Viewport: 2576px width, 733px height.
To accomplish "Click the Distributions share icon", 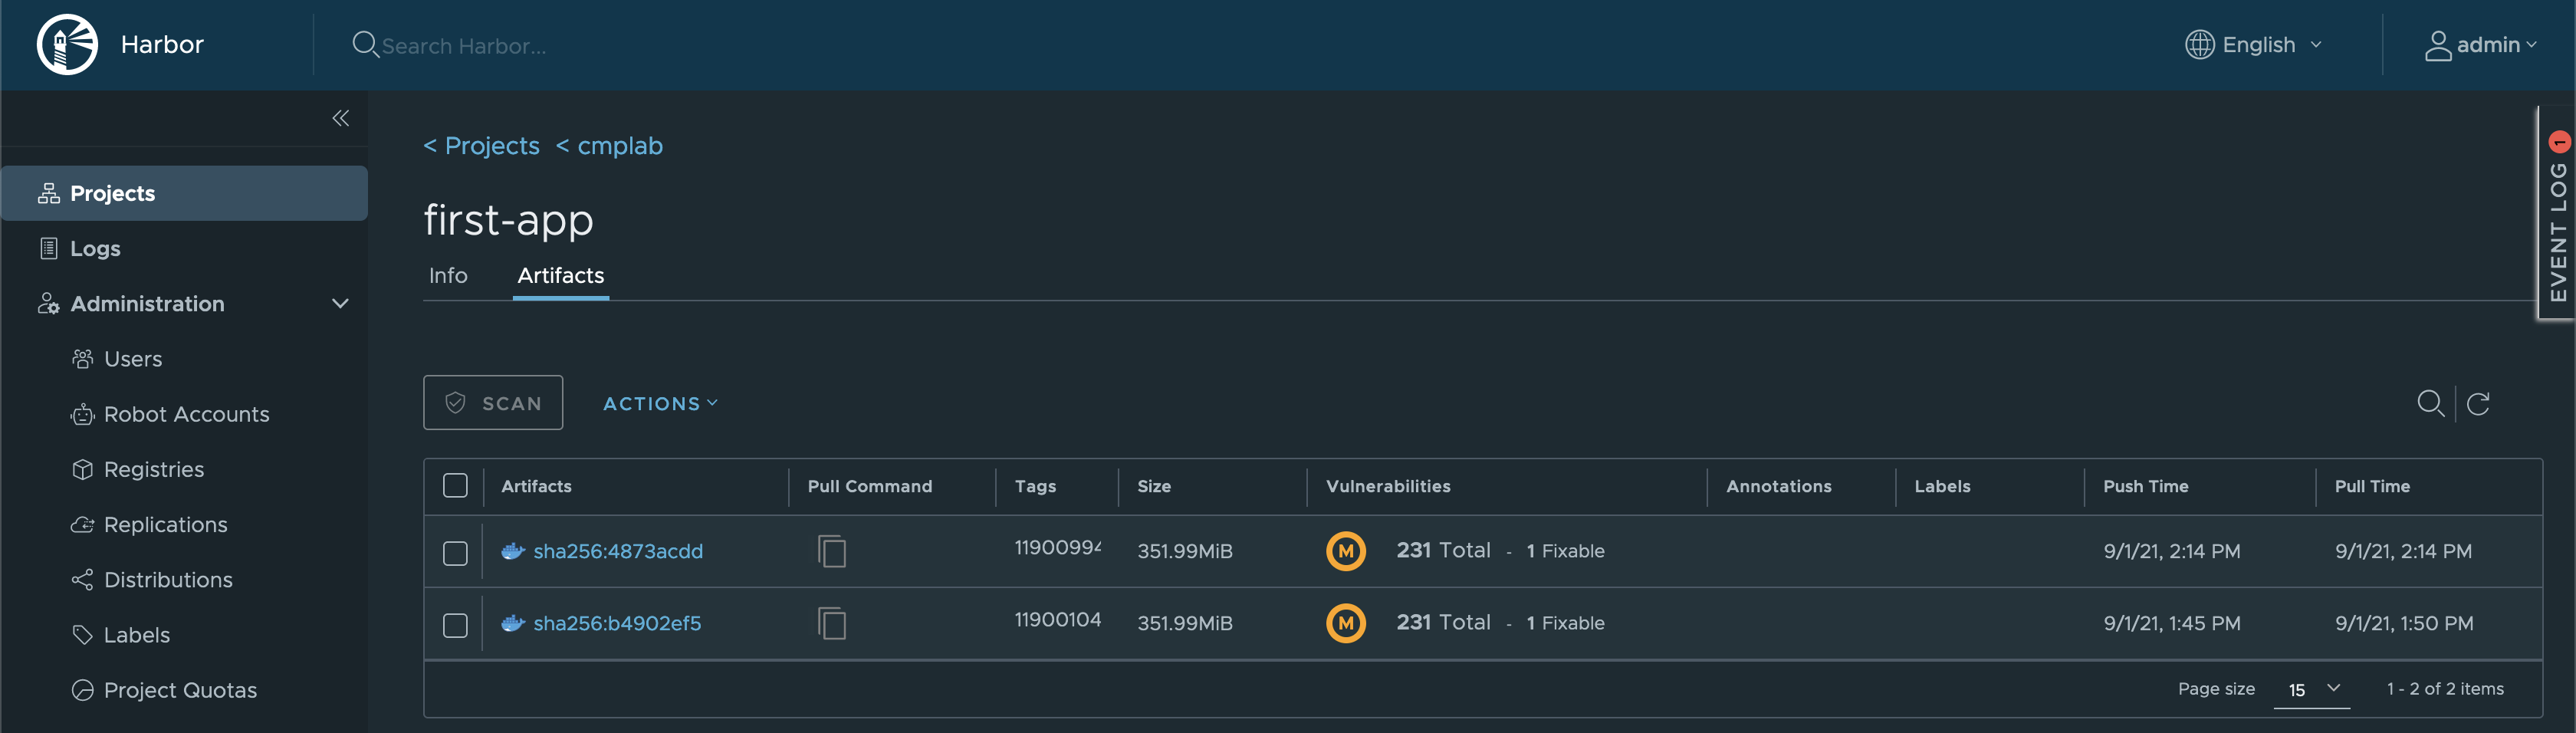I will point(83,579).
